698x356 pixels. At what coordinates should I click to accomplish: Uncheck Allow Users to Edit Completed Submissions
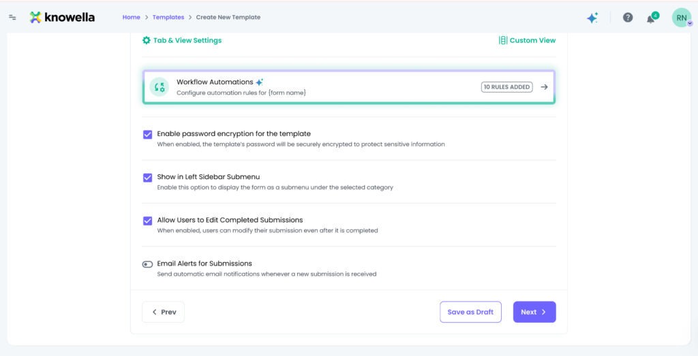coord(147,221)
